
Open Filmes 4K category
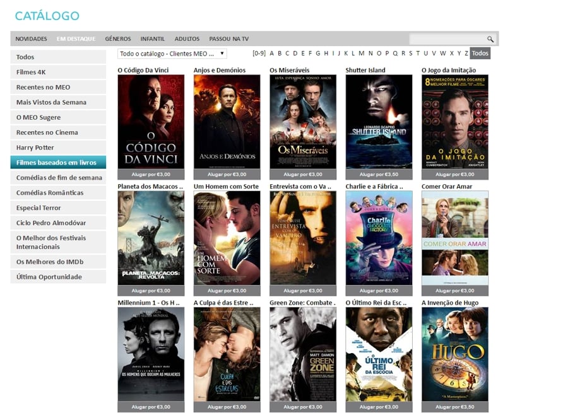58,72
